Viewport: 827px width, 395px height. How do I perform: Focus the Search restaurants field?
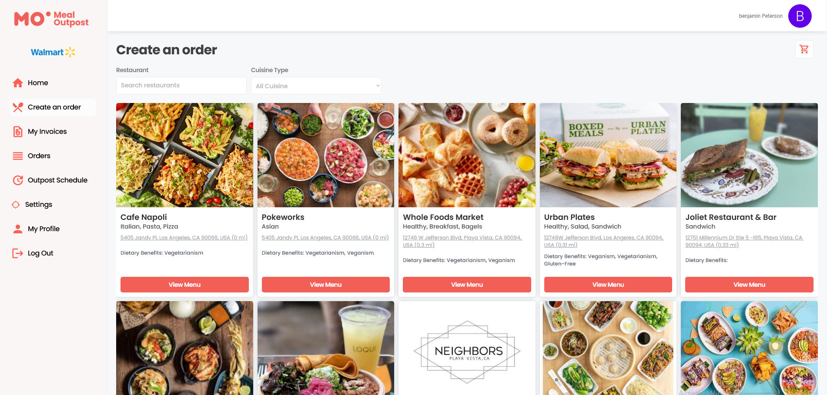181,85
